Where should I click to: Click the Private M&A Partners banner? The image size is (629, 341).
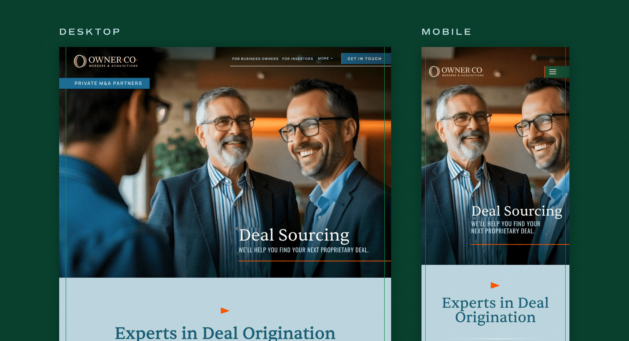point(104,83)
